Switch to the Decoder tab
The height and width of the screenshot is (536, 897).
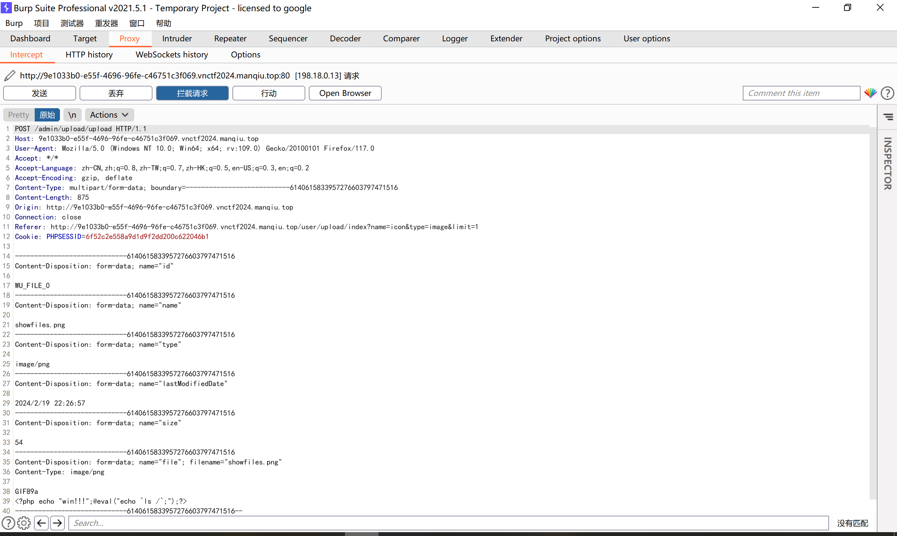click(345, 38)
